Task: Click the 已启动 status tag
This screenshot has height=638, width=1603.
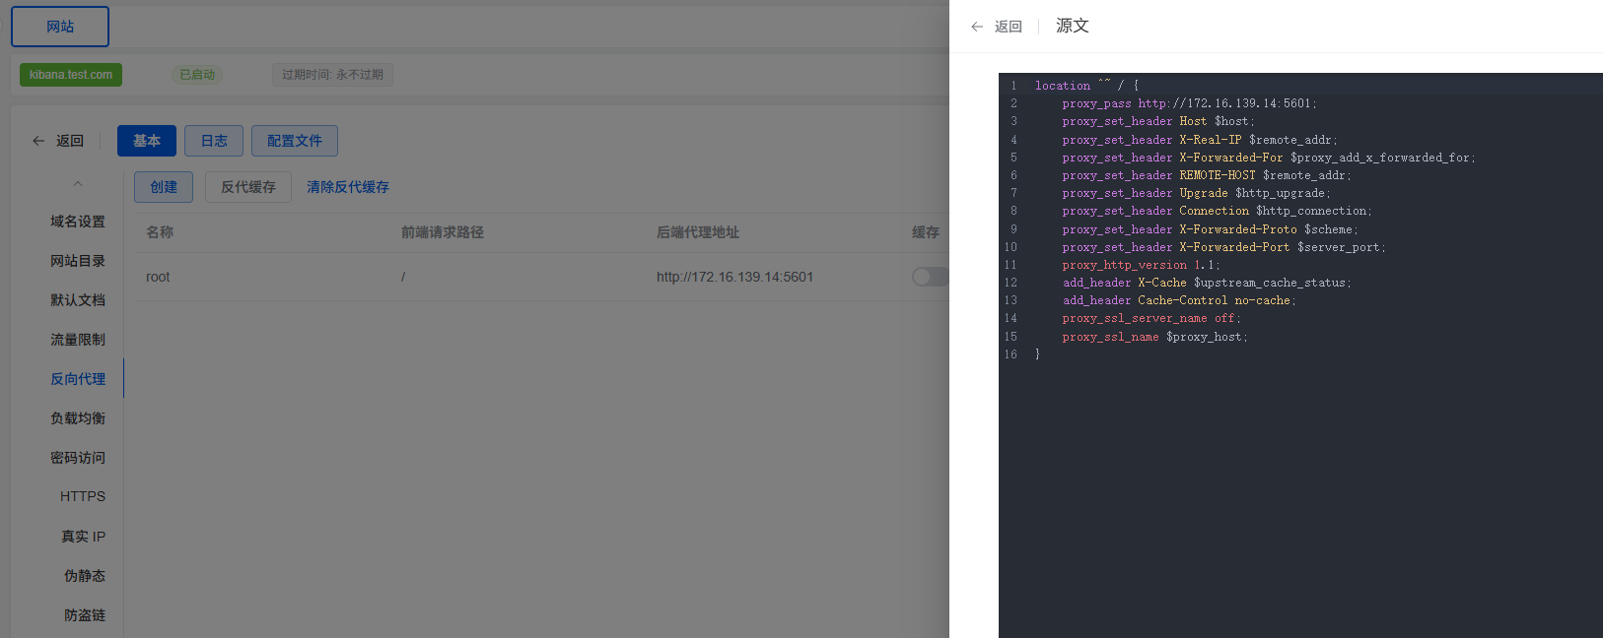Action: [197, 75]
